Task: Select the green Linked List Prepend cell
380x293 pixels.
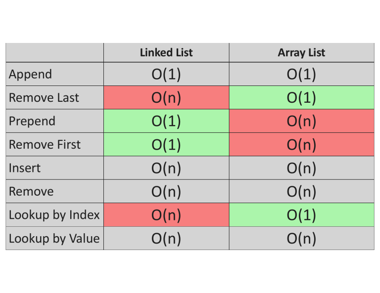Action: (166, 122)
